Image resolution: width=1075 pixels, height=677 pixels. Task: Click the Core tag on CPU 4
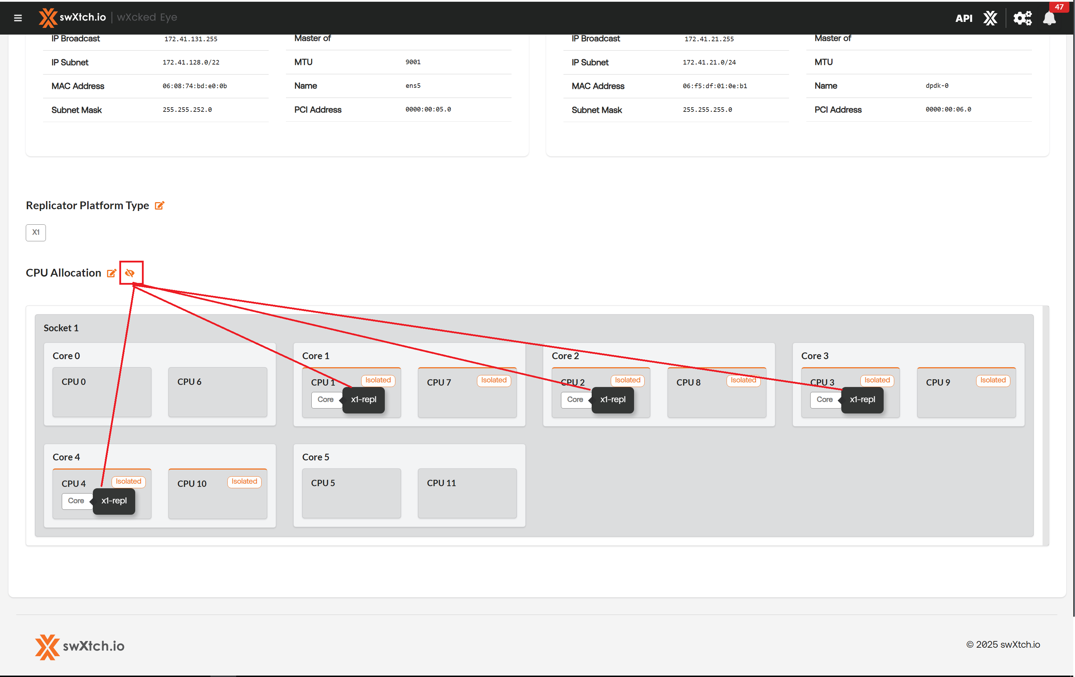click(76, 501)
